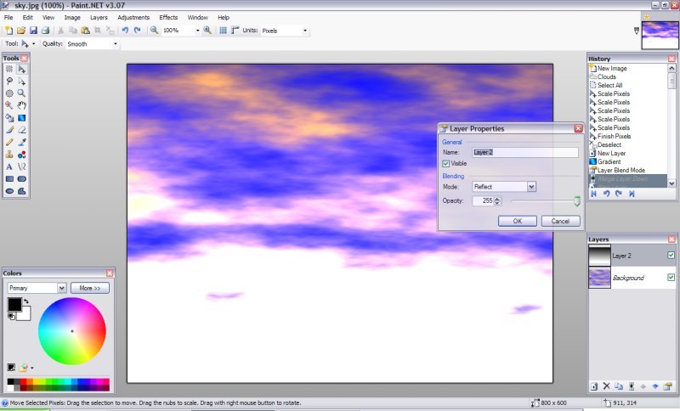This screenshot has width=680, height=411.
Task: Choose the Text tool in Tools panel
Action: (9, 167)
